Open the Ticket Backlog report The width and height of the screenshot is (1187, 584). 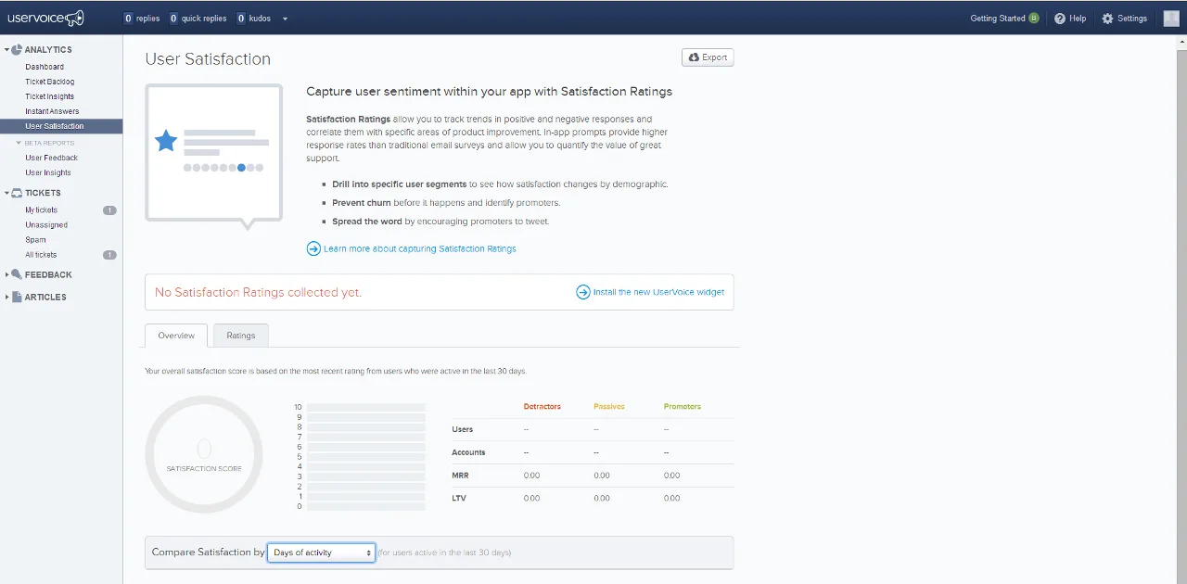[x=49, y=82]
